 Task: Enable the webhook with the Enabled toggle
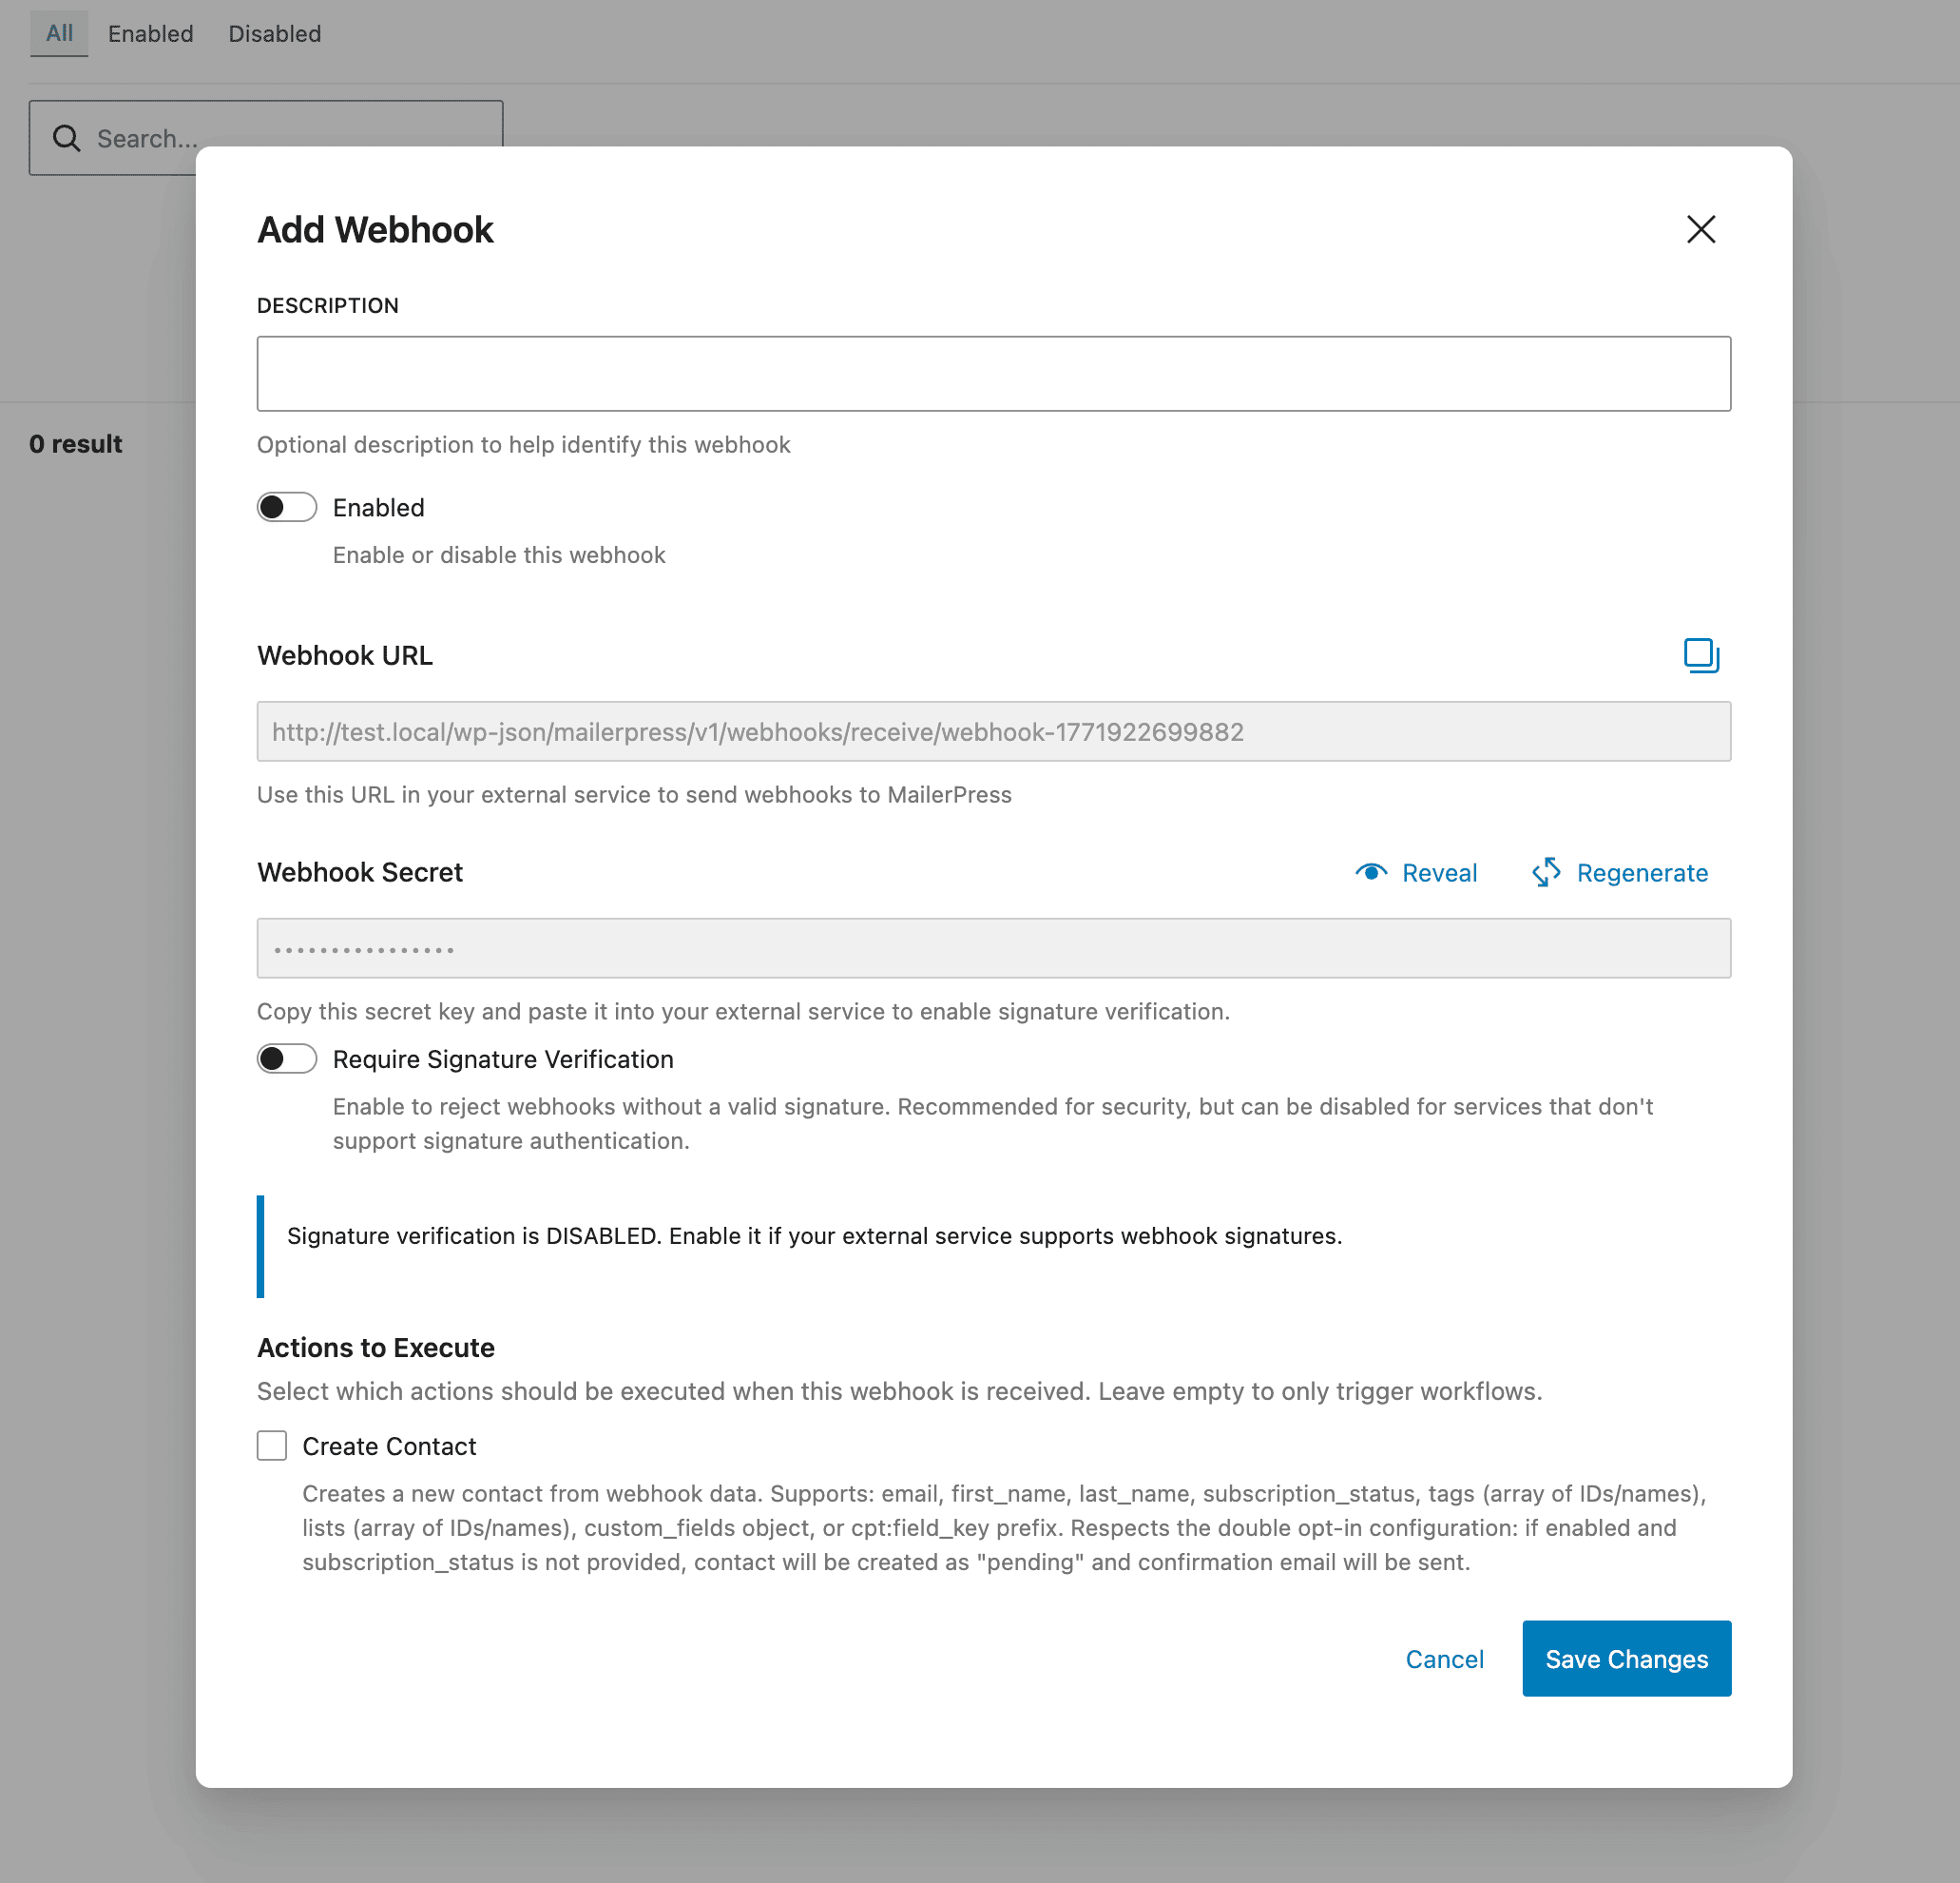pos(287,507)
